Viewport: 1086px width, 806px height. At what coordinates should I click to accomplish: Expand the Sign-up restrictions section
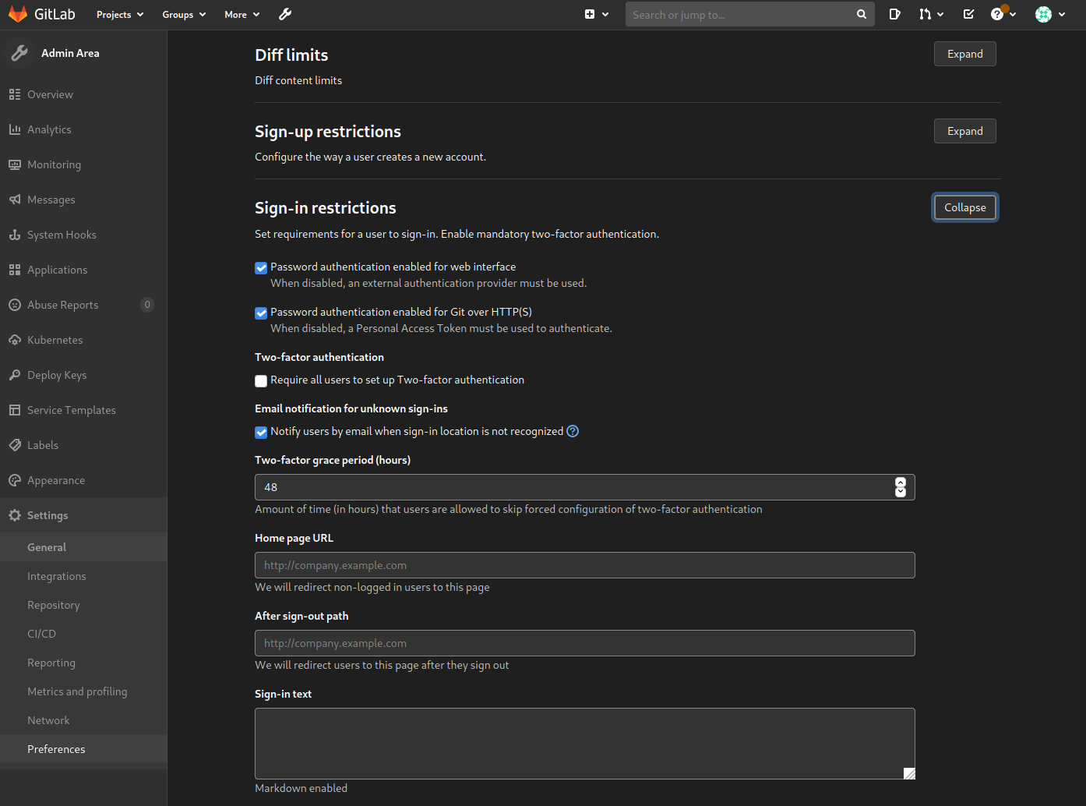pos(964,131)
